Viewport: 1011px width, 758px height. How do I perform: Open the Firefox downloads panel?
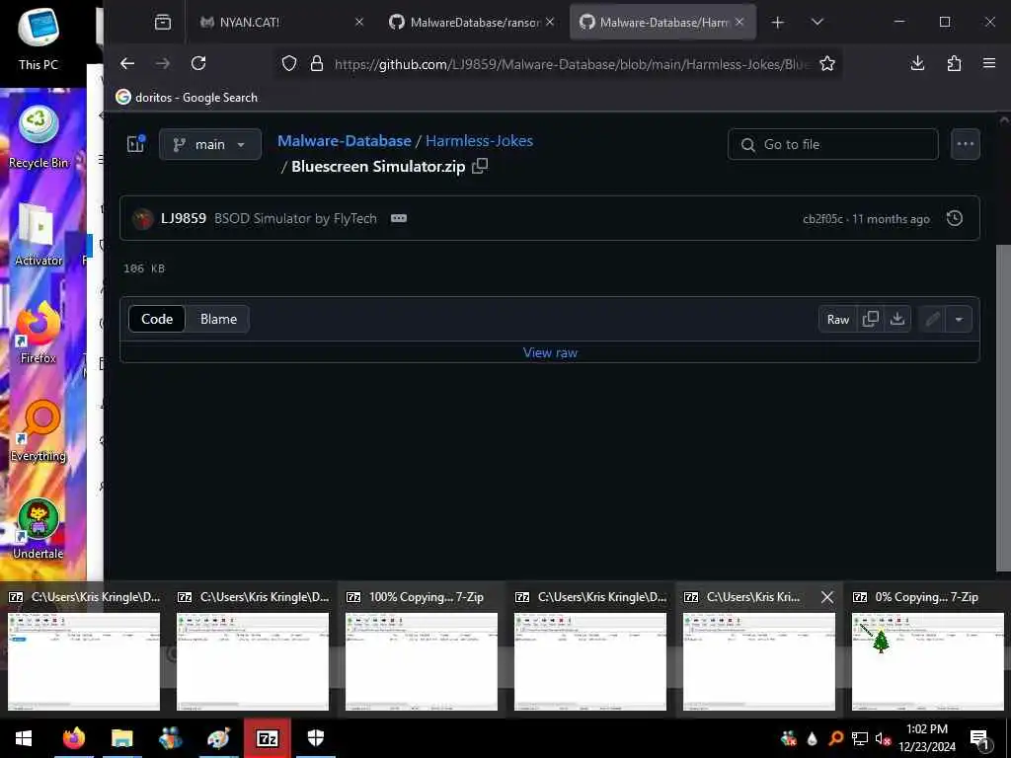(917, 63)
